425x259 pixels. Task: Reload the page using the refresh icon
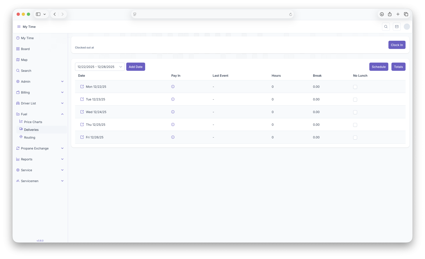pyautogui.click(x=291, y=14)
